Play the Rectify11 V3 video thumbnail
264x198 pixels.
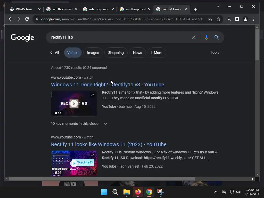[x=74, y=103]
